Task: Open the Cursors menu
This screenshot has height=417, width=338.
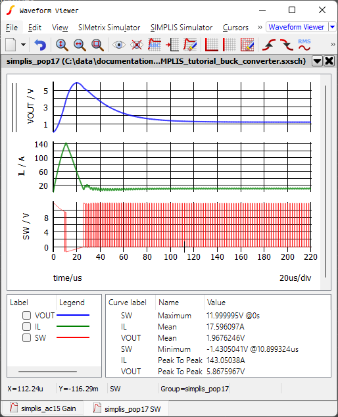Action: [235, 28]
